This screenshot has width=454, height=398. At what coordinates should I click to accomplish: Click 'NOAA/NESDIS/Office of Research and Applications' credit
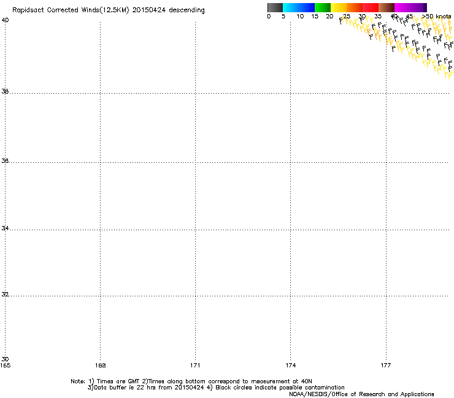(x=361, y=394)
